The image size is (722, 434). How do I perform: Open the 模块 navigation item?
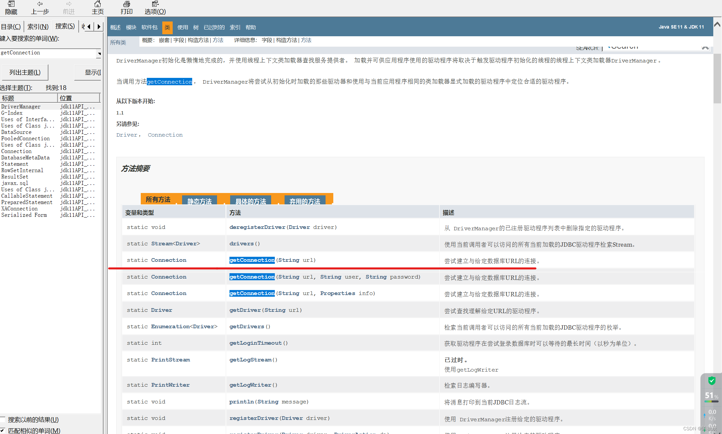tap(131, 27)
